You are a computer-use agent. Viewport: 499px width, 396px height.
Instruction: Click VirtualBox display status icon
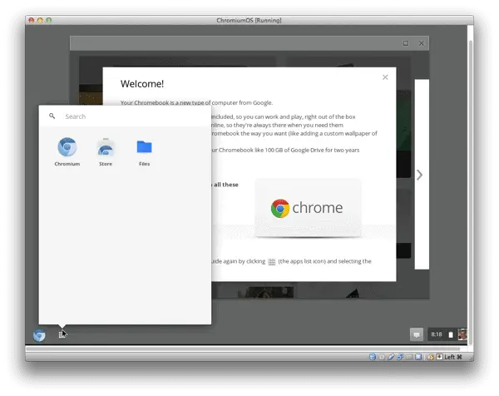tap(418, 357)
